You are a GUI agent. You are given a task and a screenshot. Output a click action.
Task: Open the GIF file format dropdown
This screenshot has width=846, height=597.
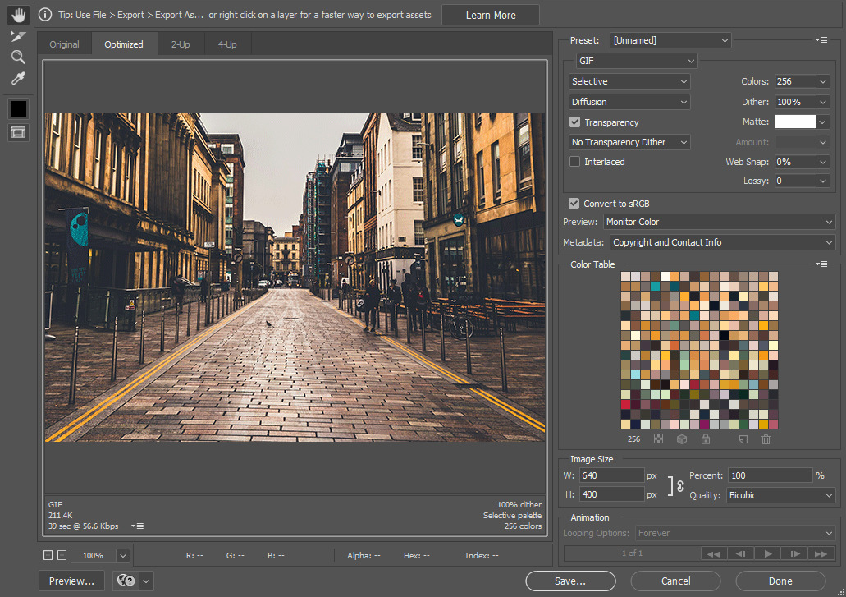pyautogui.click(x=637, y=61)
